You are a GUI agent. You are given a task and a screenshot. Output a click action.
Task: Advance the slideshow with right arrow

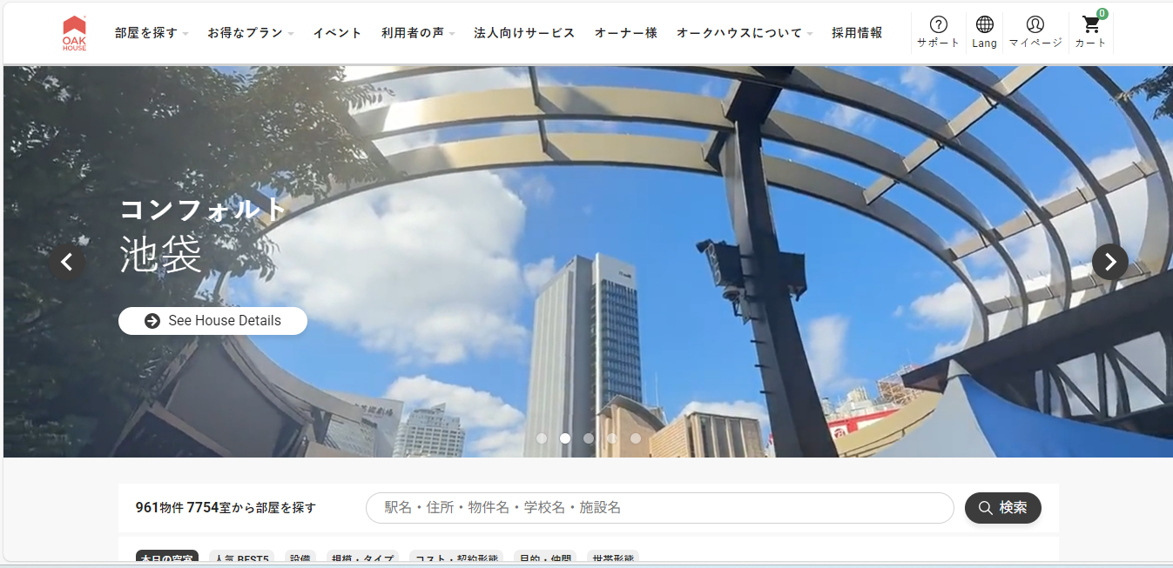pyautogui.click(x=1109, y=262)
